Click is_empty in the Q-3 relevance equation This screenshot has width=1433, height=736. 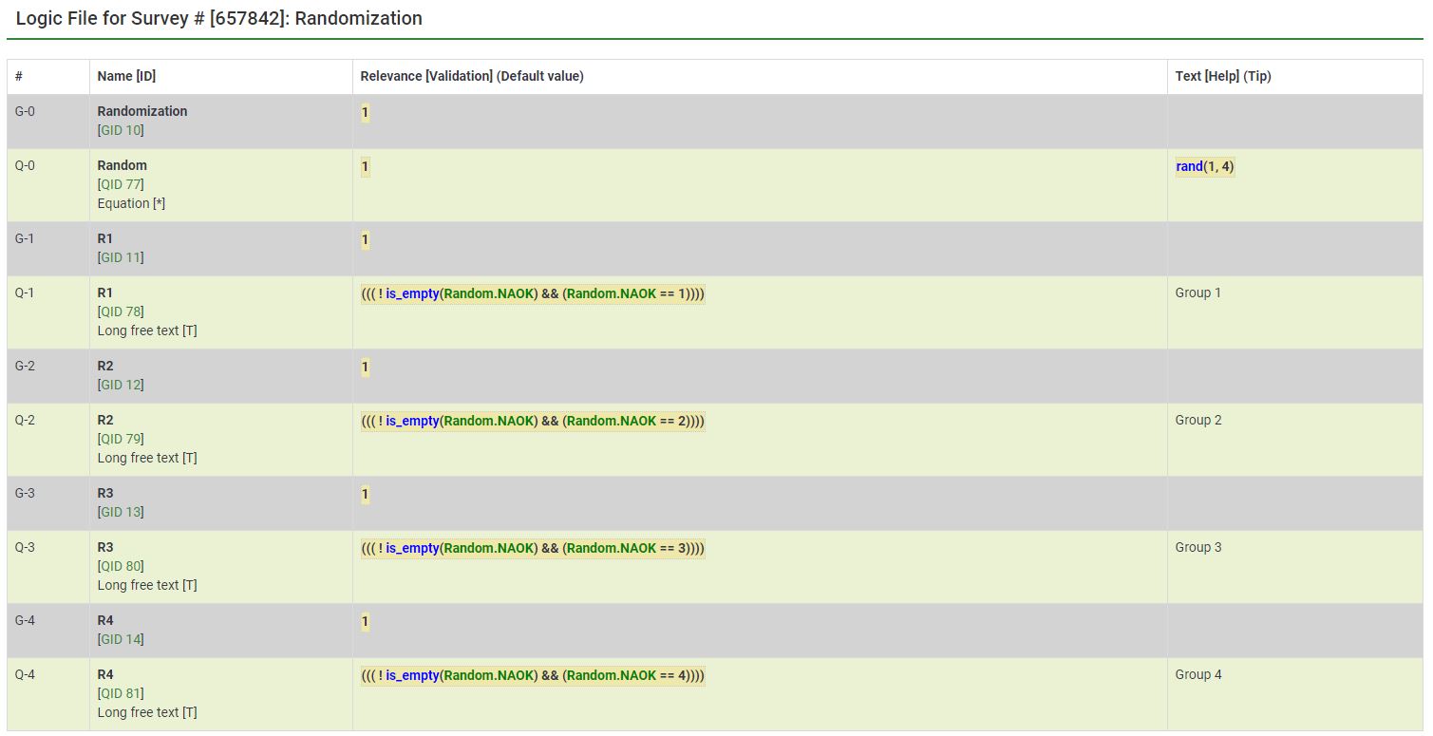(412, 548)
